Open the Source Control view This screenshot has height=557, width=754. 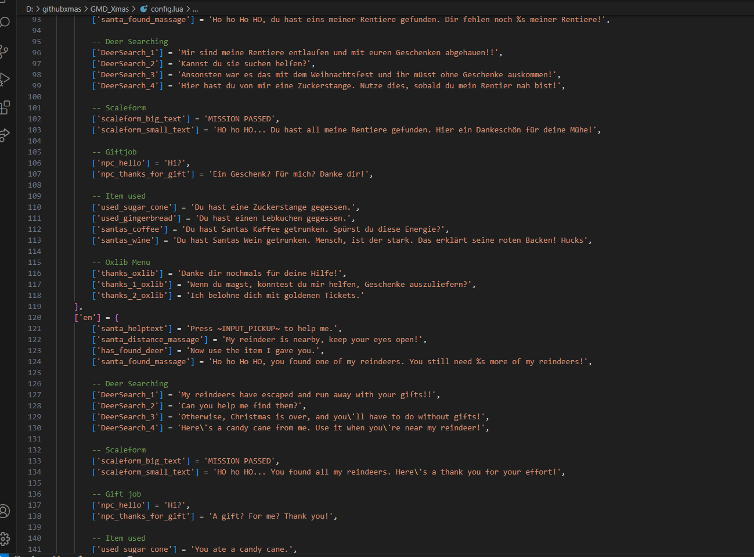[4, 51]
